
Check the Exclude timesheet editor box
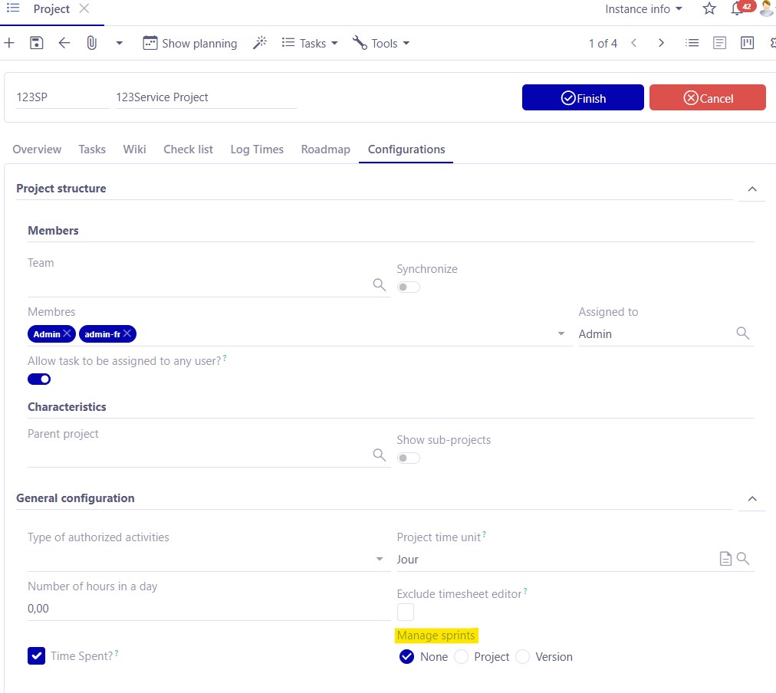[x=404, y=612]
